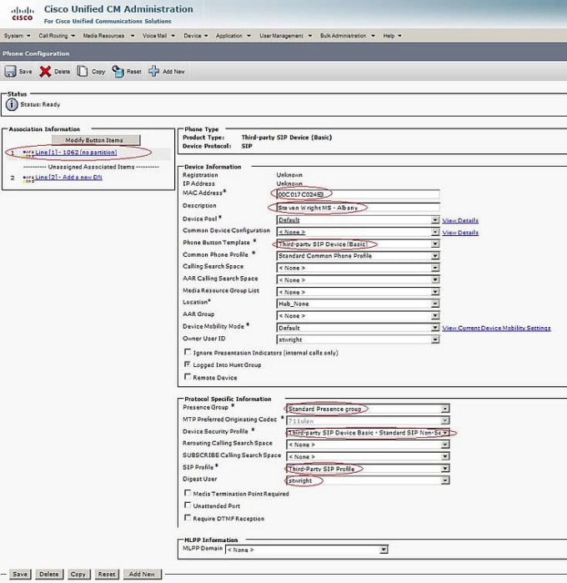This screenshot has height=583, width=567.
Task: Open Line [1] - 1062 (no partition) link
Action: (x=76, y=153)
